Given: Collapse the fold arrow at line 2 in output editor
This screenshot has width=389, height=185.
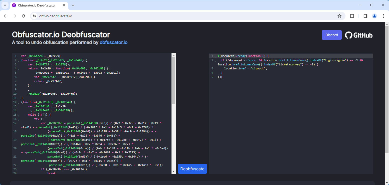Looking at the screenshot, I should tap(215, 61).
